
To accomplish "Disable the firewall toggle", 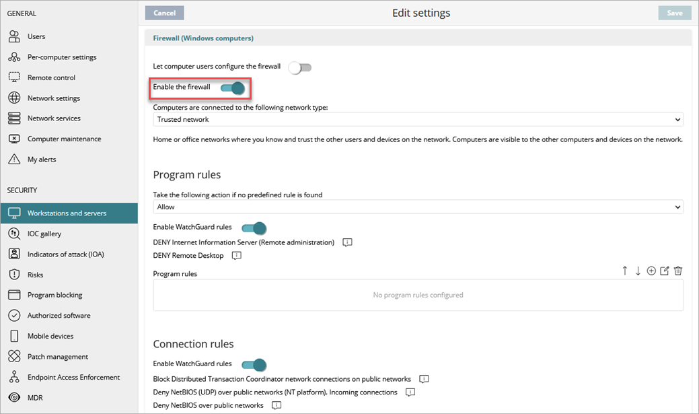I will [x=233, y=88].
